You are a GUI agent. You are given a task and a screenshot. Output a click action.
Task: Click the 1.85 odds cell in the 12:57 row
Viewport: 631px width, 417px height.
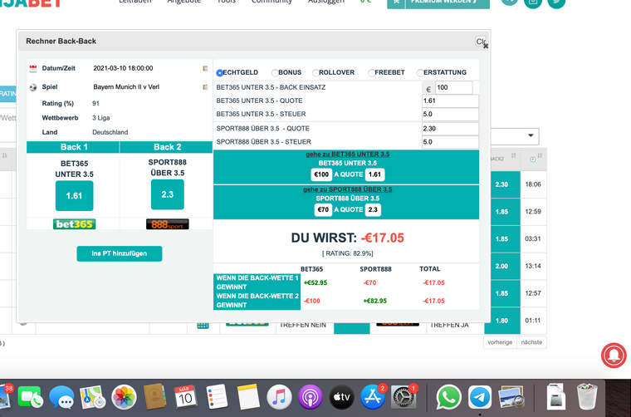click(502, 293)
